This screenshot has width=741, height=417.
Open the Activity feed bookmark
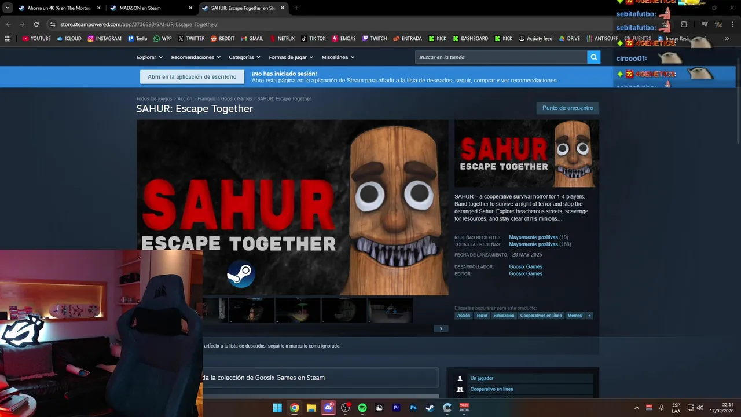pos(535,39)
